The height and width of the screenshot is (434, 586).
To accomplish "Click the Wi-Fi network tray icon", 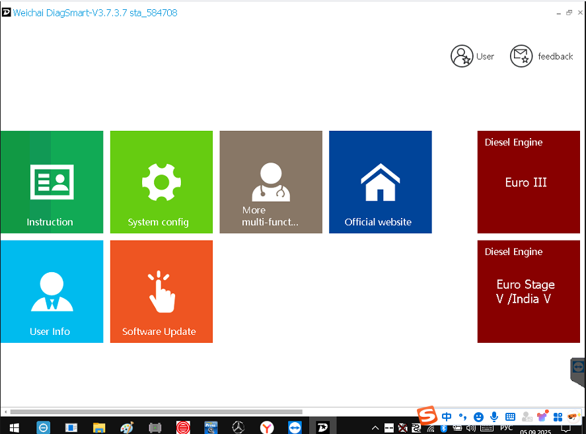I will pos(431,429).
